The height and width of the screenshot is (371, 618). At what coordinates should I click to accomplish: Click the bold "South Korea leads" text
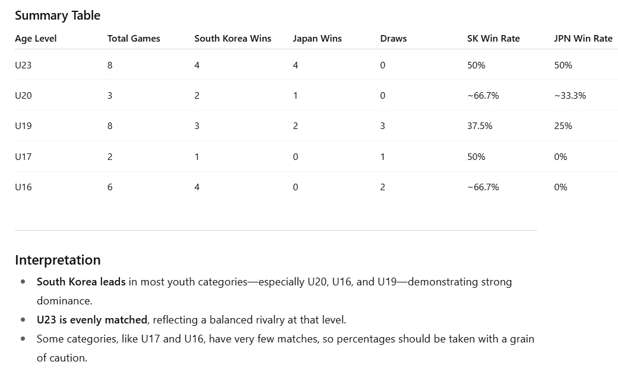(81, 282)
